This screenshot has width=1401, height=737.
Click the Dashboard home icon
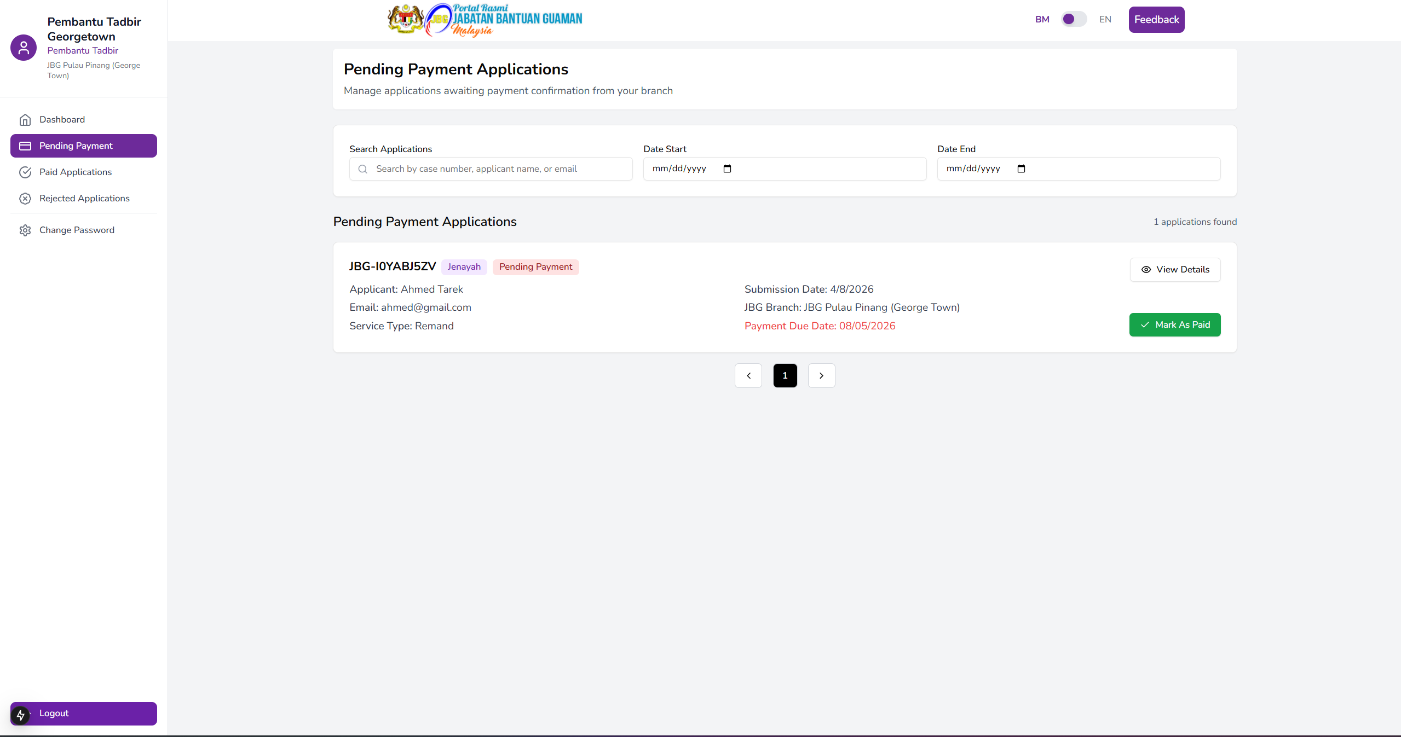[25, 120]
